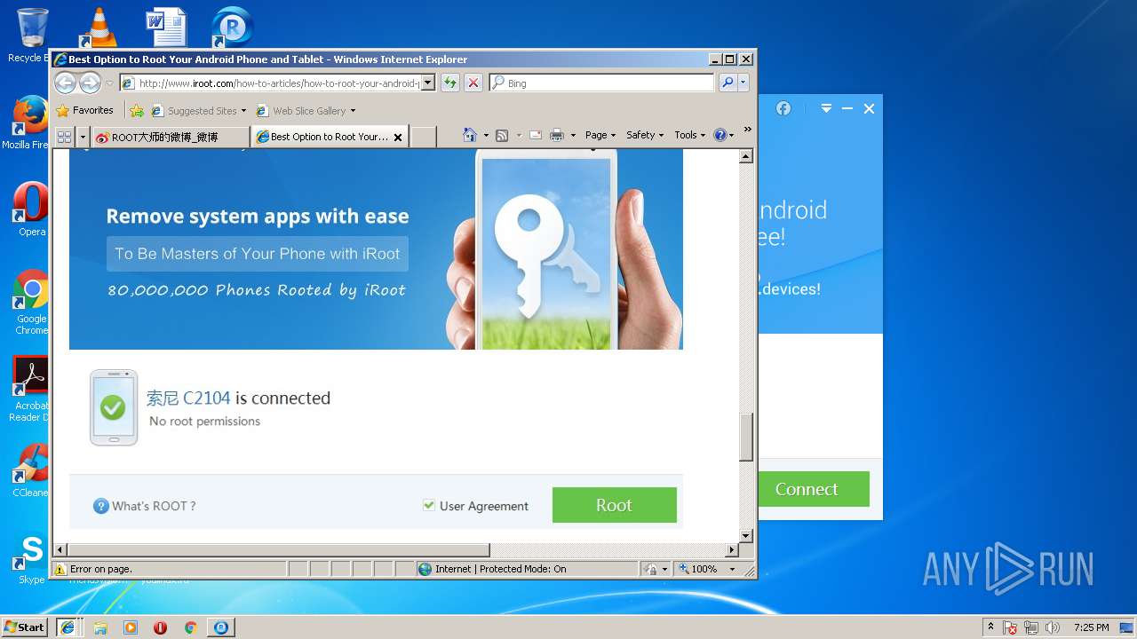
Task: Stop loading the current page
Action: pyautogui.click(x=473, y=83)
